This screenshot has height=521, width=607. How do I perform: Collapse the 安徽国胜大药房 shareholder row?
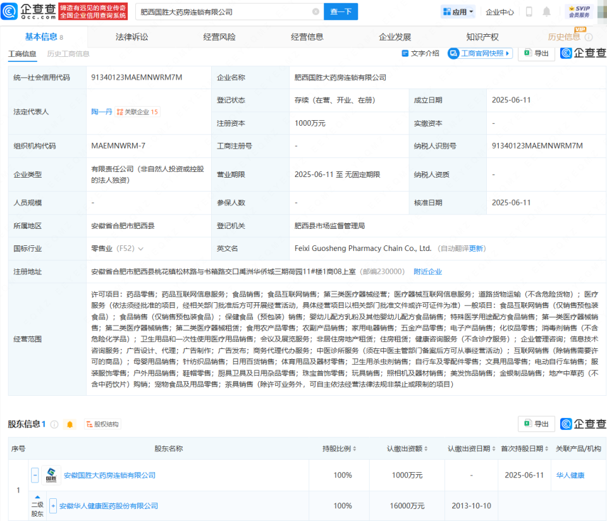(x=35, y=475)
